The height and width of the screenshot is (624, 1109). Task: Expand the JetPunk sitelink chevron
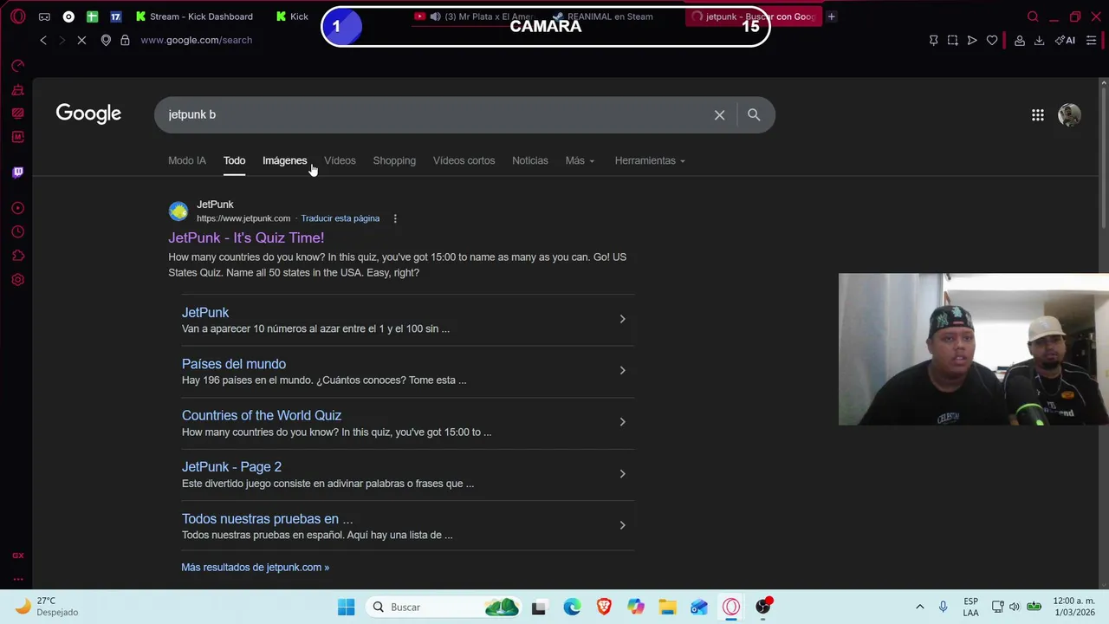coord(622,319)
